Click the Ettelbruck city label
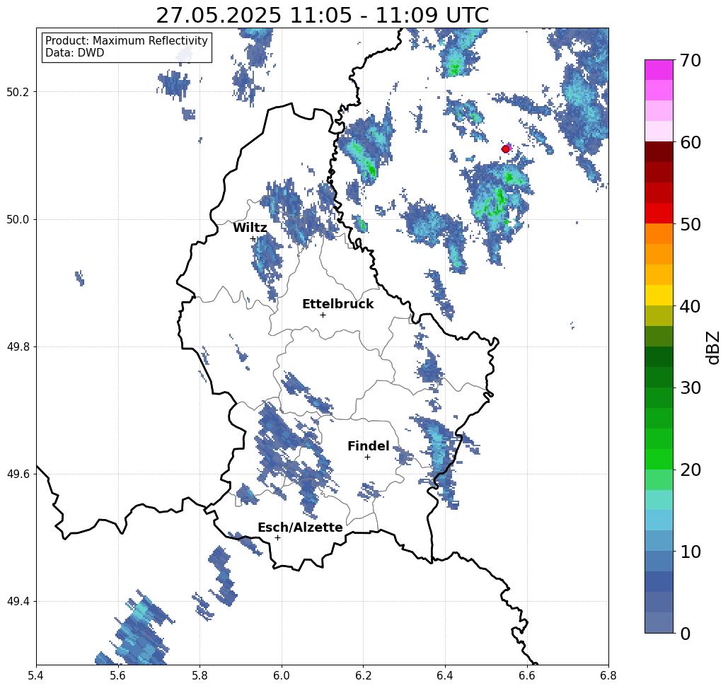Image resolution: width=728 pixels, height=688 pixels. [337, 304]
